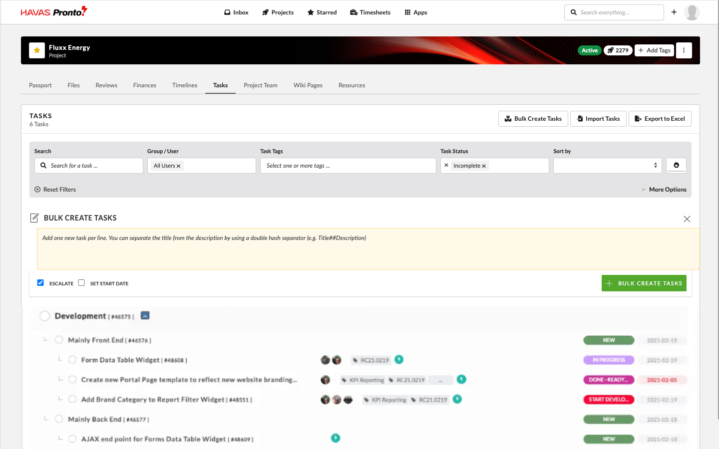Remove the All Users filter chip
Screen dimensions: 719x449
(x=178, y=166)
